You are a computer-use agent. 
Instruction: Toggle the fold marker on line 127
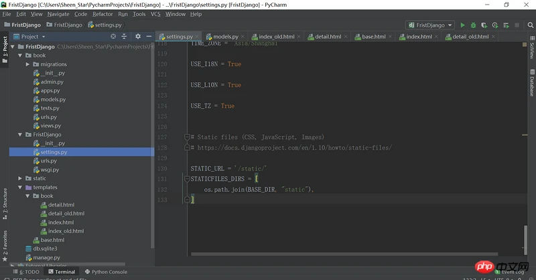[187, 137]
